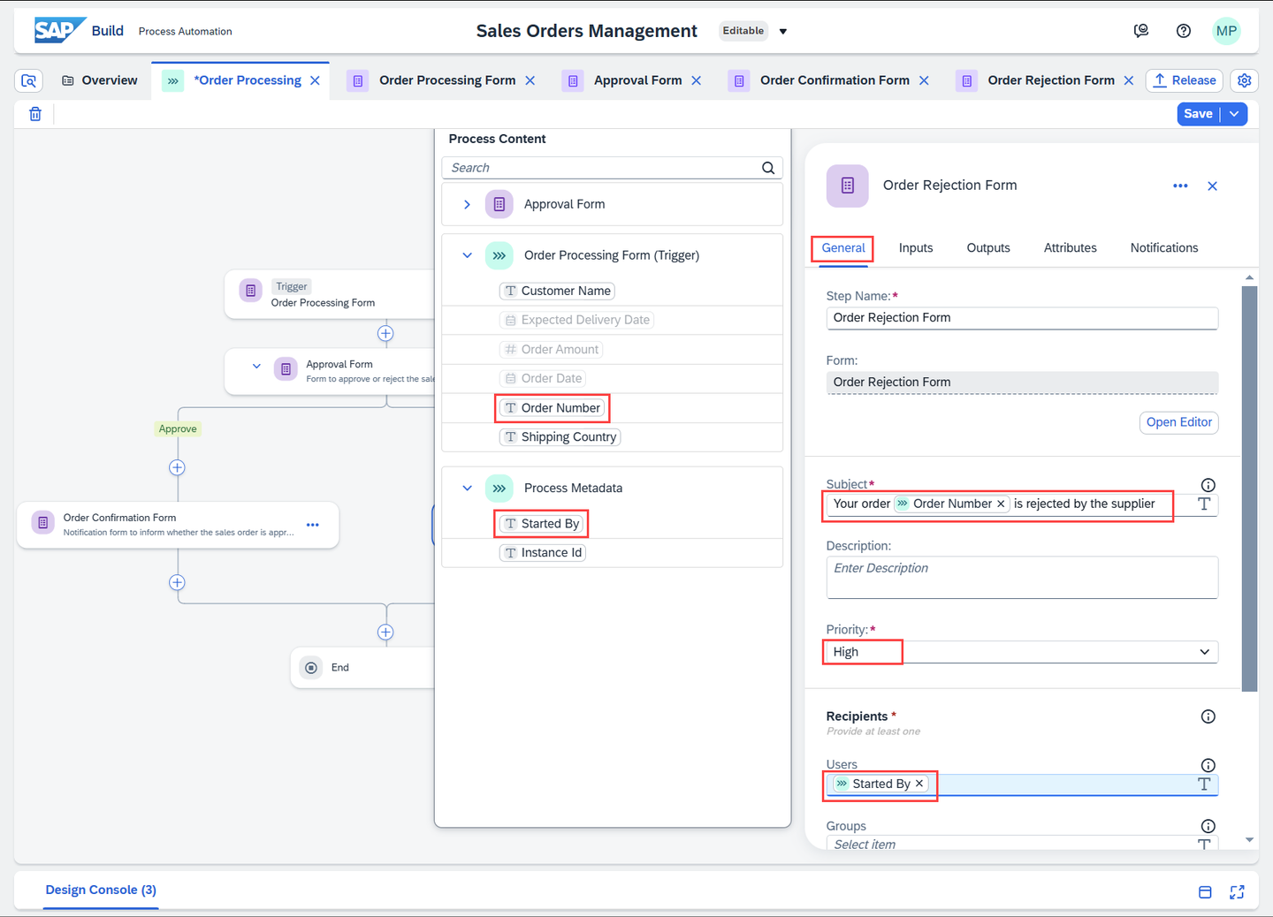This screenshot has width=1273, height=917.
Task: Switch to the Overview tab
Action: 100,80
